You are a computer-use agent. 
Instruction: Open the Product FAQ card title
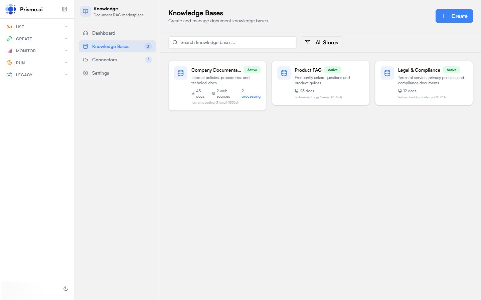308,70
